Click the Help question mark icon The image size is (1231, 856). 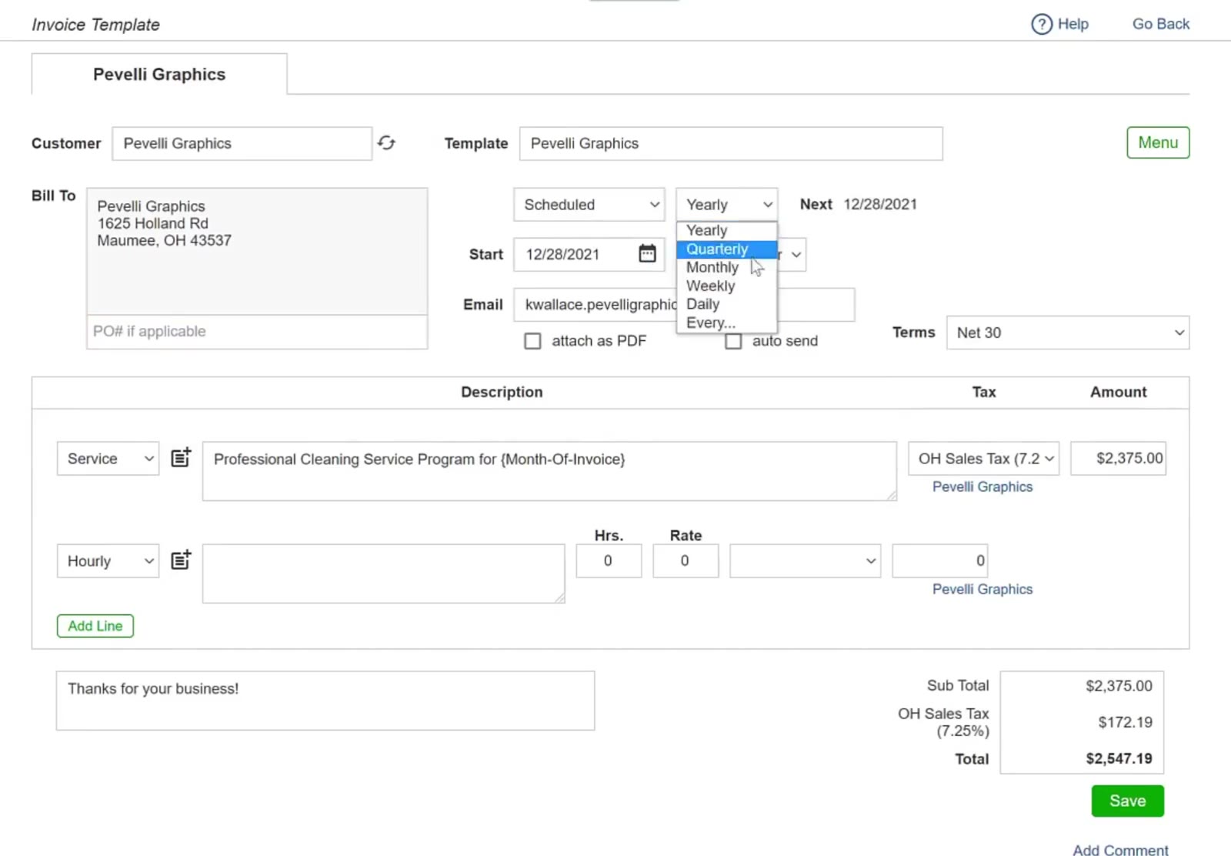(1041, 25)
